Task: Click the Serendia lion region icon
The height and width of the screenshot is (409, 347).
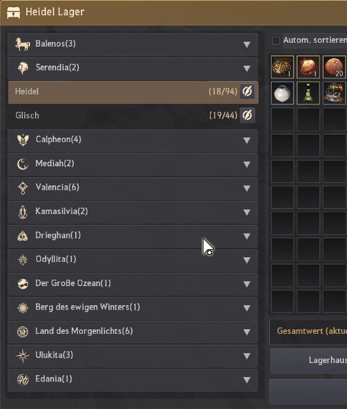Action: 23,68
